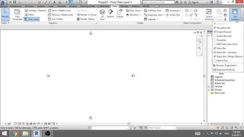Click Revit taskbar icon
Screen dimensions: 244x137
point(37,134)
